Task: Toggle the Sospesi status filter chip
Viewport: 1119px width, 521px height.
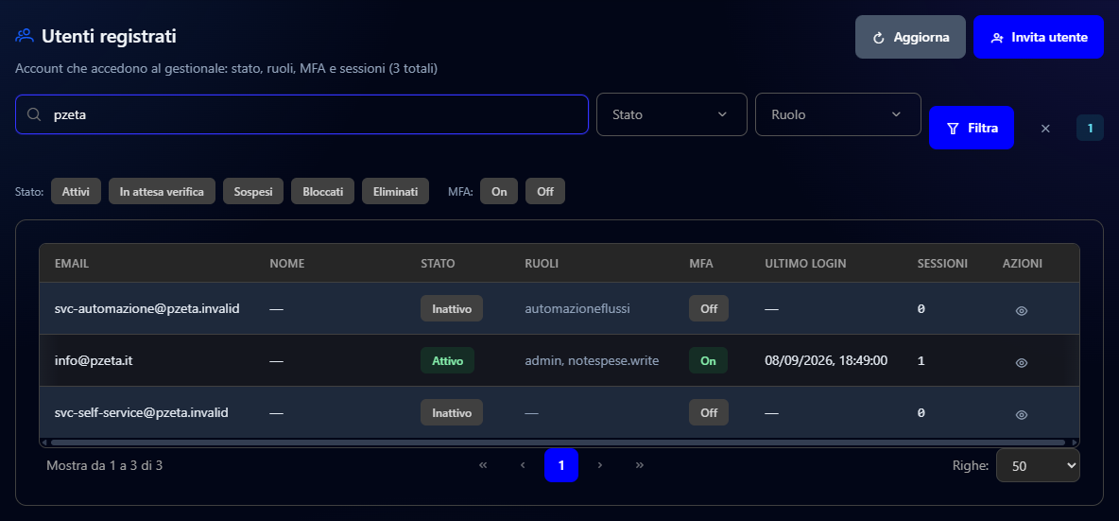Action: (253, 191)
